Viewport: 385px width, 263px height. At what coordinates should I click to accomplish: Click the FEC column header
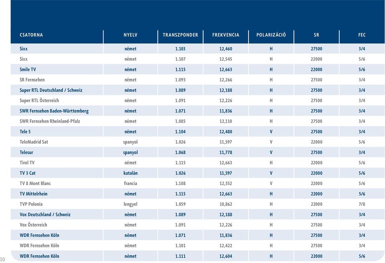click(362, 35)
